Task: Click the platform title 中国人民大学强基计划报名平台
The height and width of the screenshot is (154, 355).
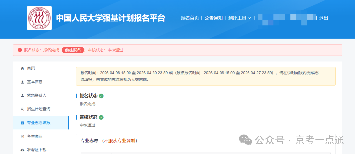Action: coord(111,18)
